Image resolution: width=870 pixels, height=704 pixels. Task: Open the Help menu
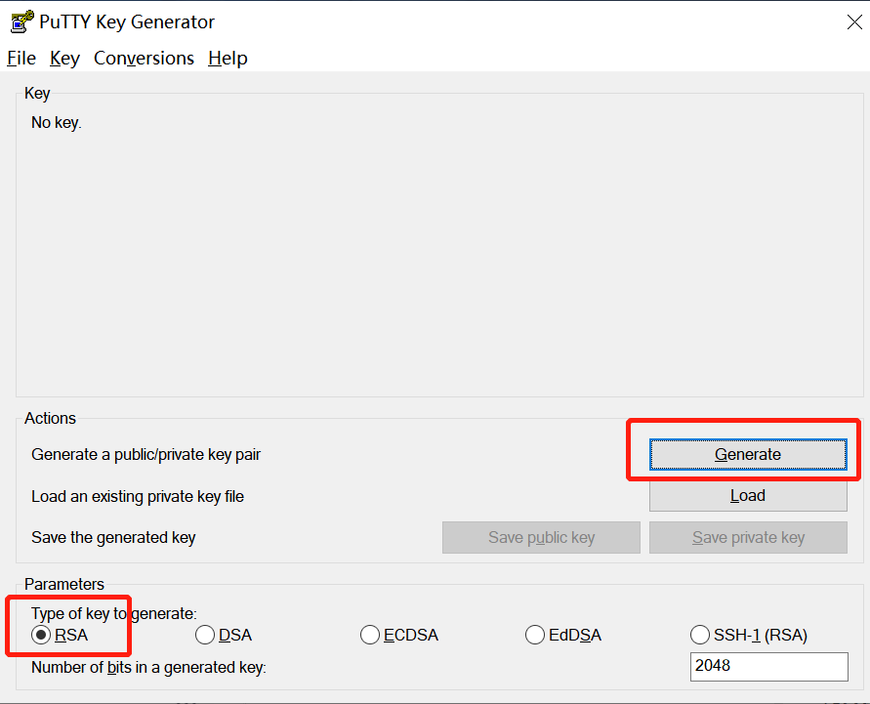click(x=228, y=59)
